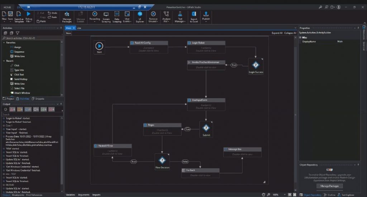Toggle timestamps clock button in Output panel
This screenshot has width=367, height=197.
(6, 109)
